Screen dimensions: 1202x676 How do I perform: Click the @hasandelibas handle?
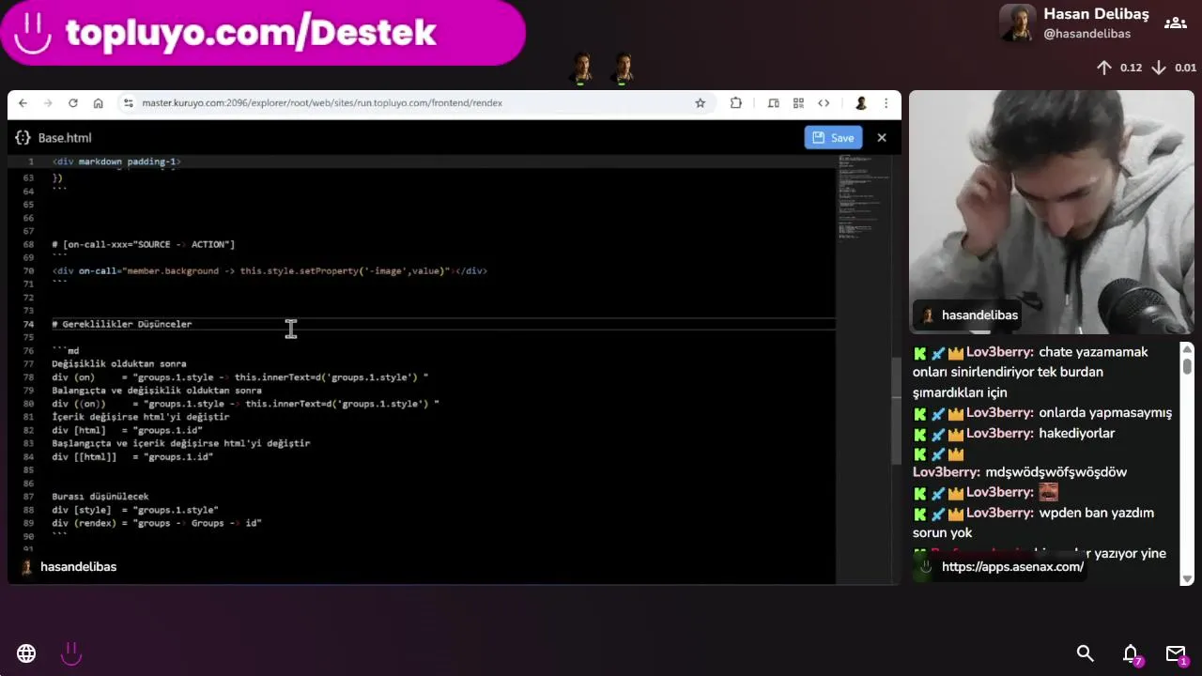click(x=1086, y=34)
